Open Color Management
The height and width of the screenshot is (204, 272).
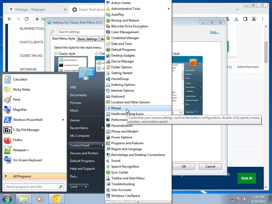138,32
